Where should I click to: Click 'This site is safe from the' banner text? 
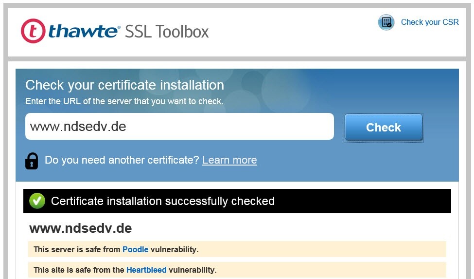coord(79,270)
